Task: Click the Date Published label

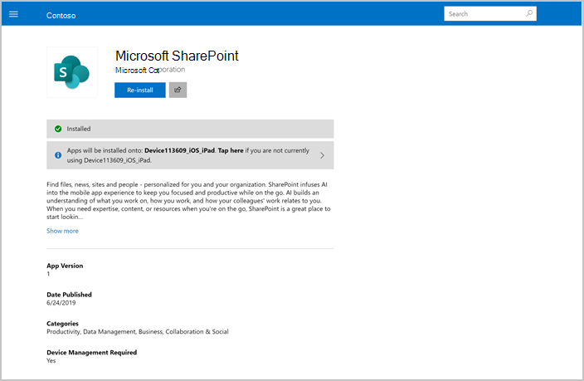Action: (x=69, y=295)
